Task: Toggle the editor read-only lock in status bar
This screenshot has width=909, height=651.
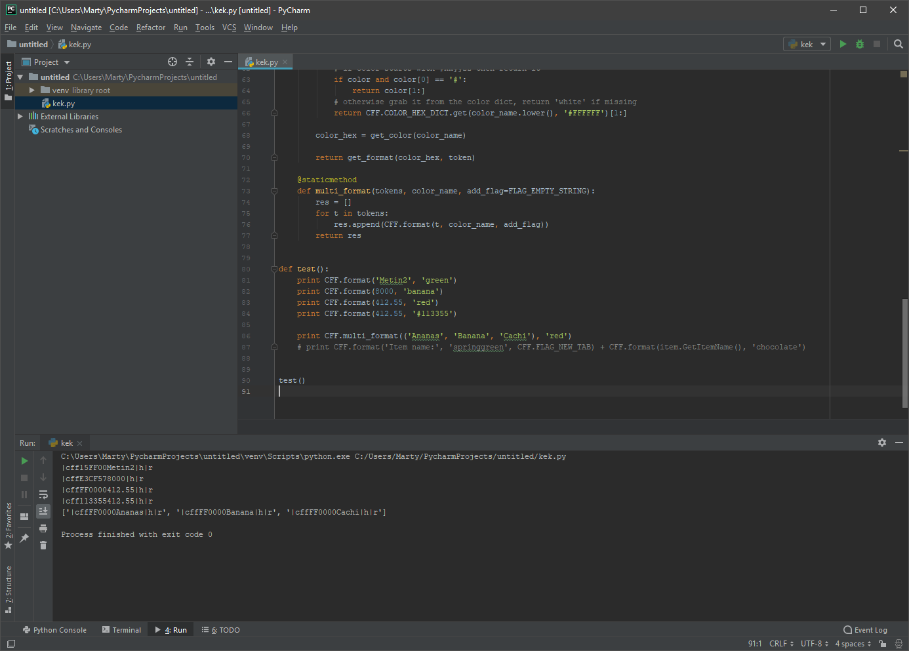Action: pyautogui.click(x=882, y=644)
